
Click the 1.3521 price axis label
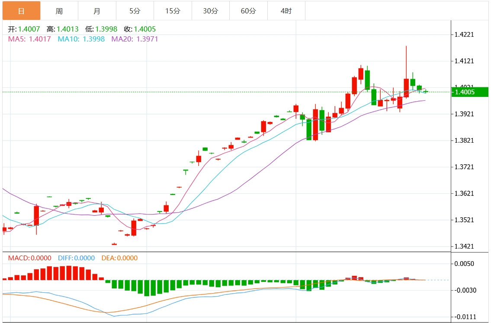[464, 220]
